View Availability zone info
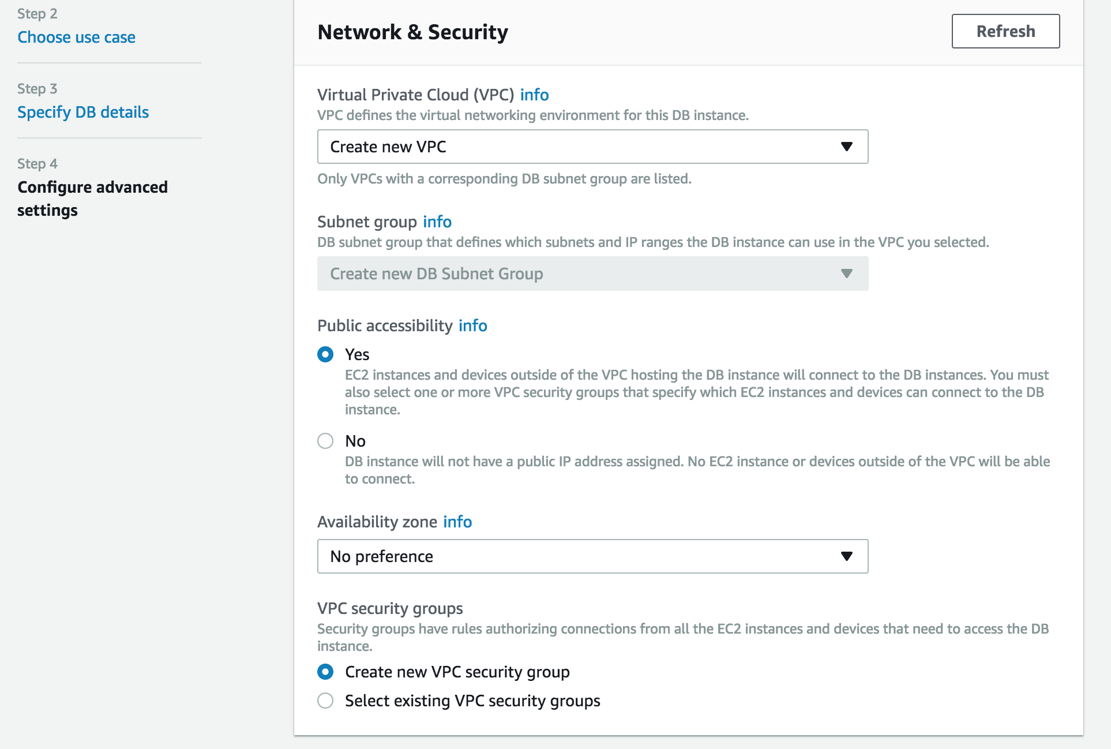The height and width of the screenshot is (749, 1111). point(457,522)
